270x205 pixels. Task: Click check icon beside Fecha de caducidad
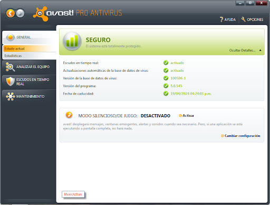(x=166, y=94)
